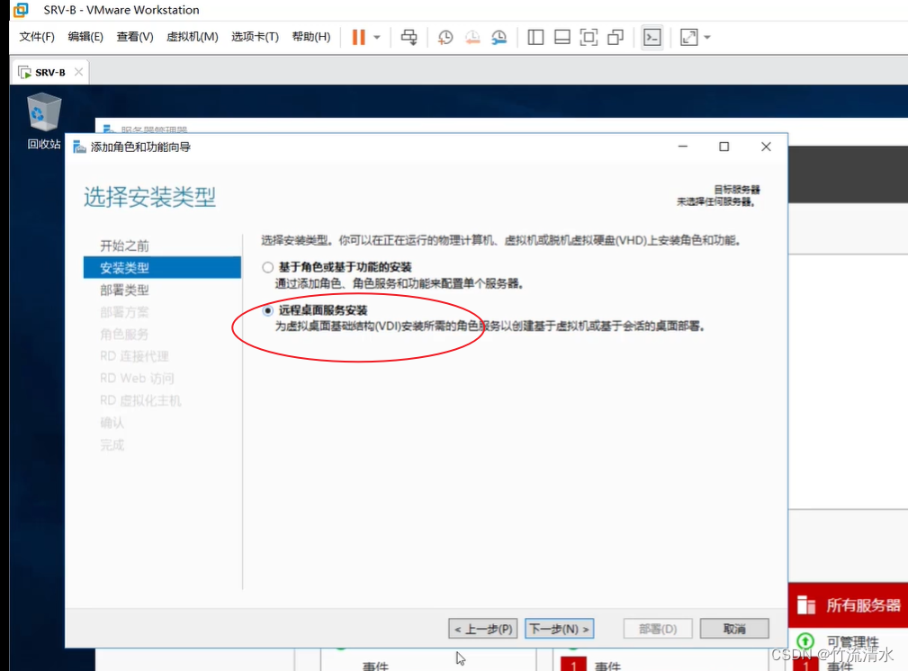Open 所有服务器 tile in Server Manager

[x=848, y=605]
